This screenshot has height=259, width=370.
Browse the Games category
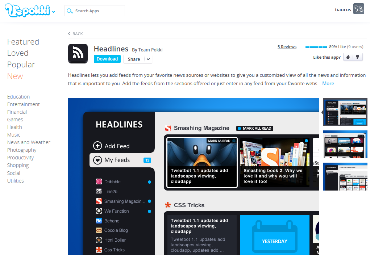pos(15,120)
